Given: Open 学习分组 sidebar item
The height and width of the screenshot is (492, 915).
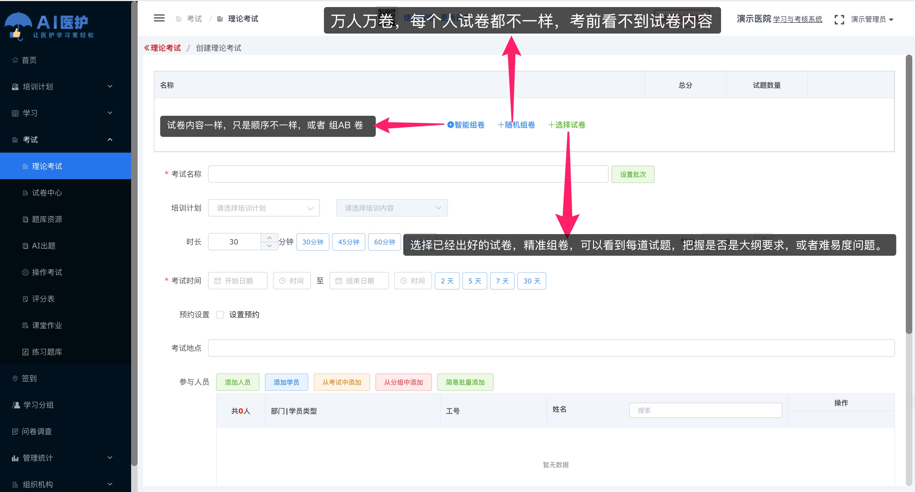Looking at the screenshot, I should click(66, 405).
